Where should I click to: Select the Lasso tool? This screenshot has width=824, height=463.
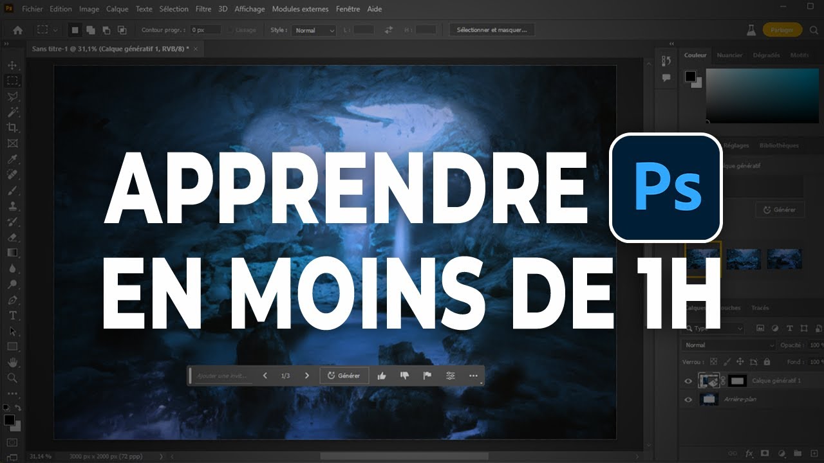click(x=12, y=96)
